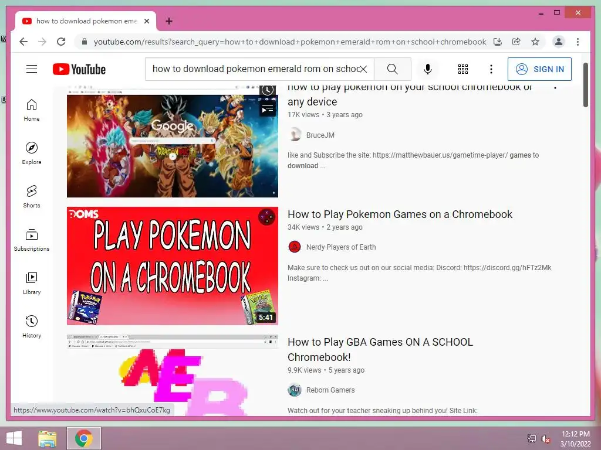The image size is (601, 450).
Task: Click Chrome icon in the taskbar
Action: click(x=83, y=438)
